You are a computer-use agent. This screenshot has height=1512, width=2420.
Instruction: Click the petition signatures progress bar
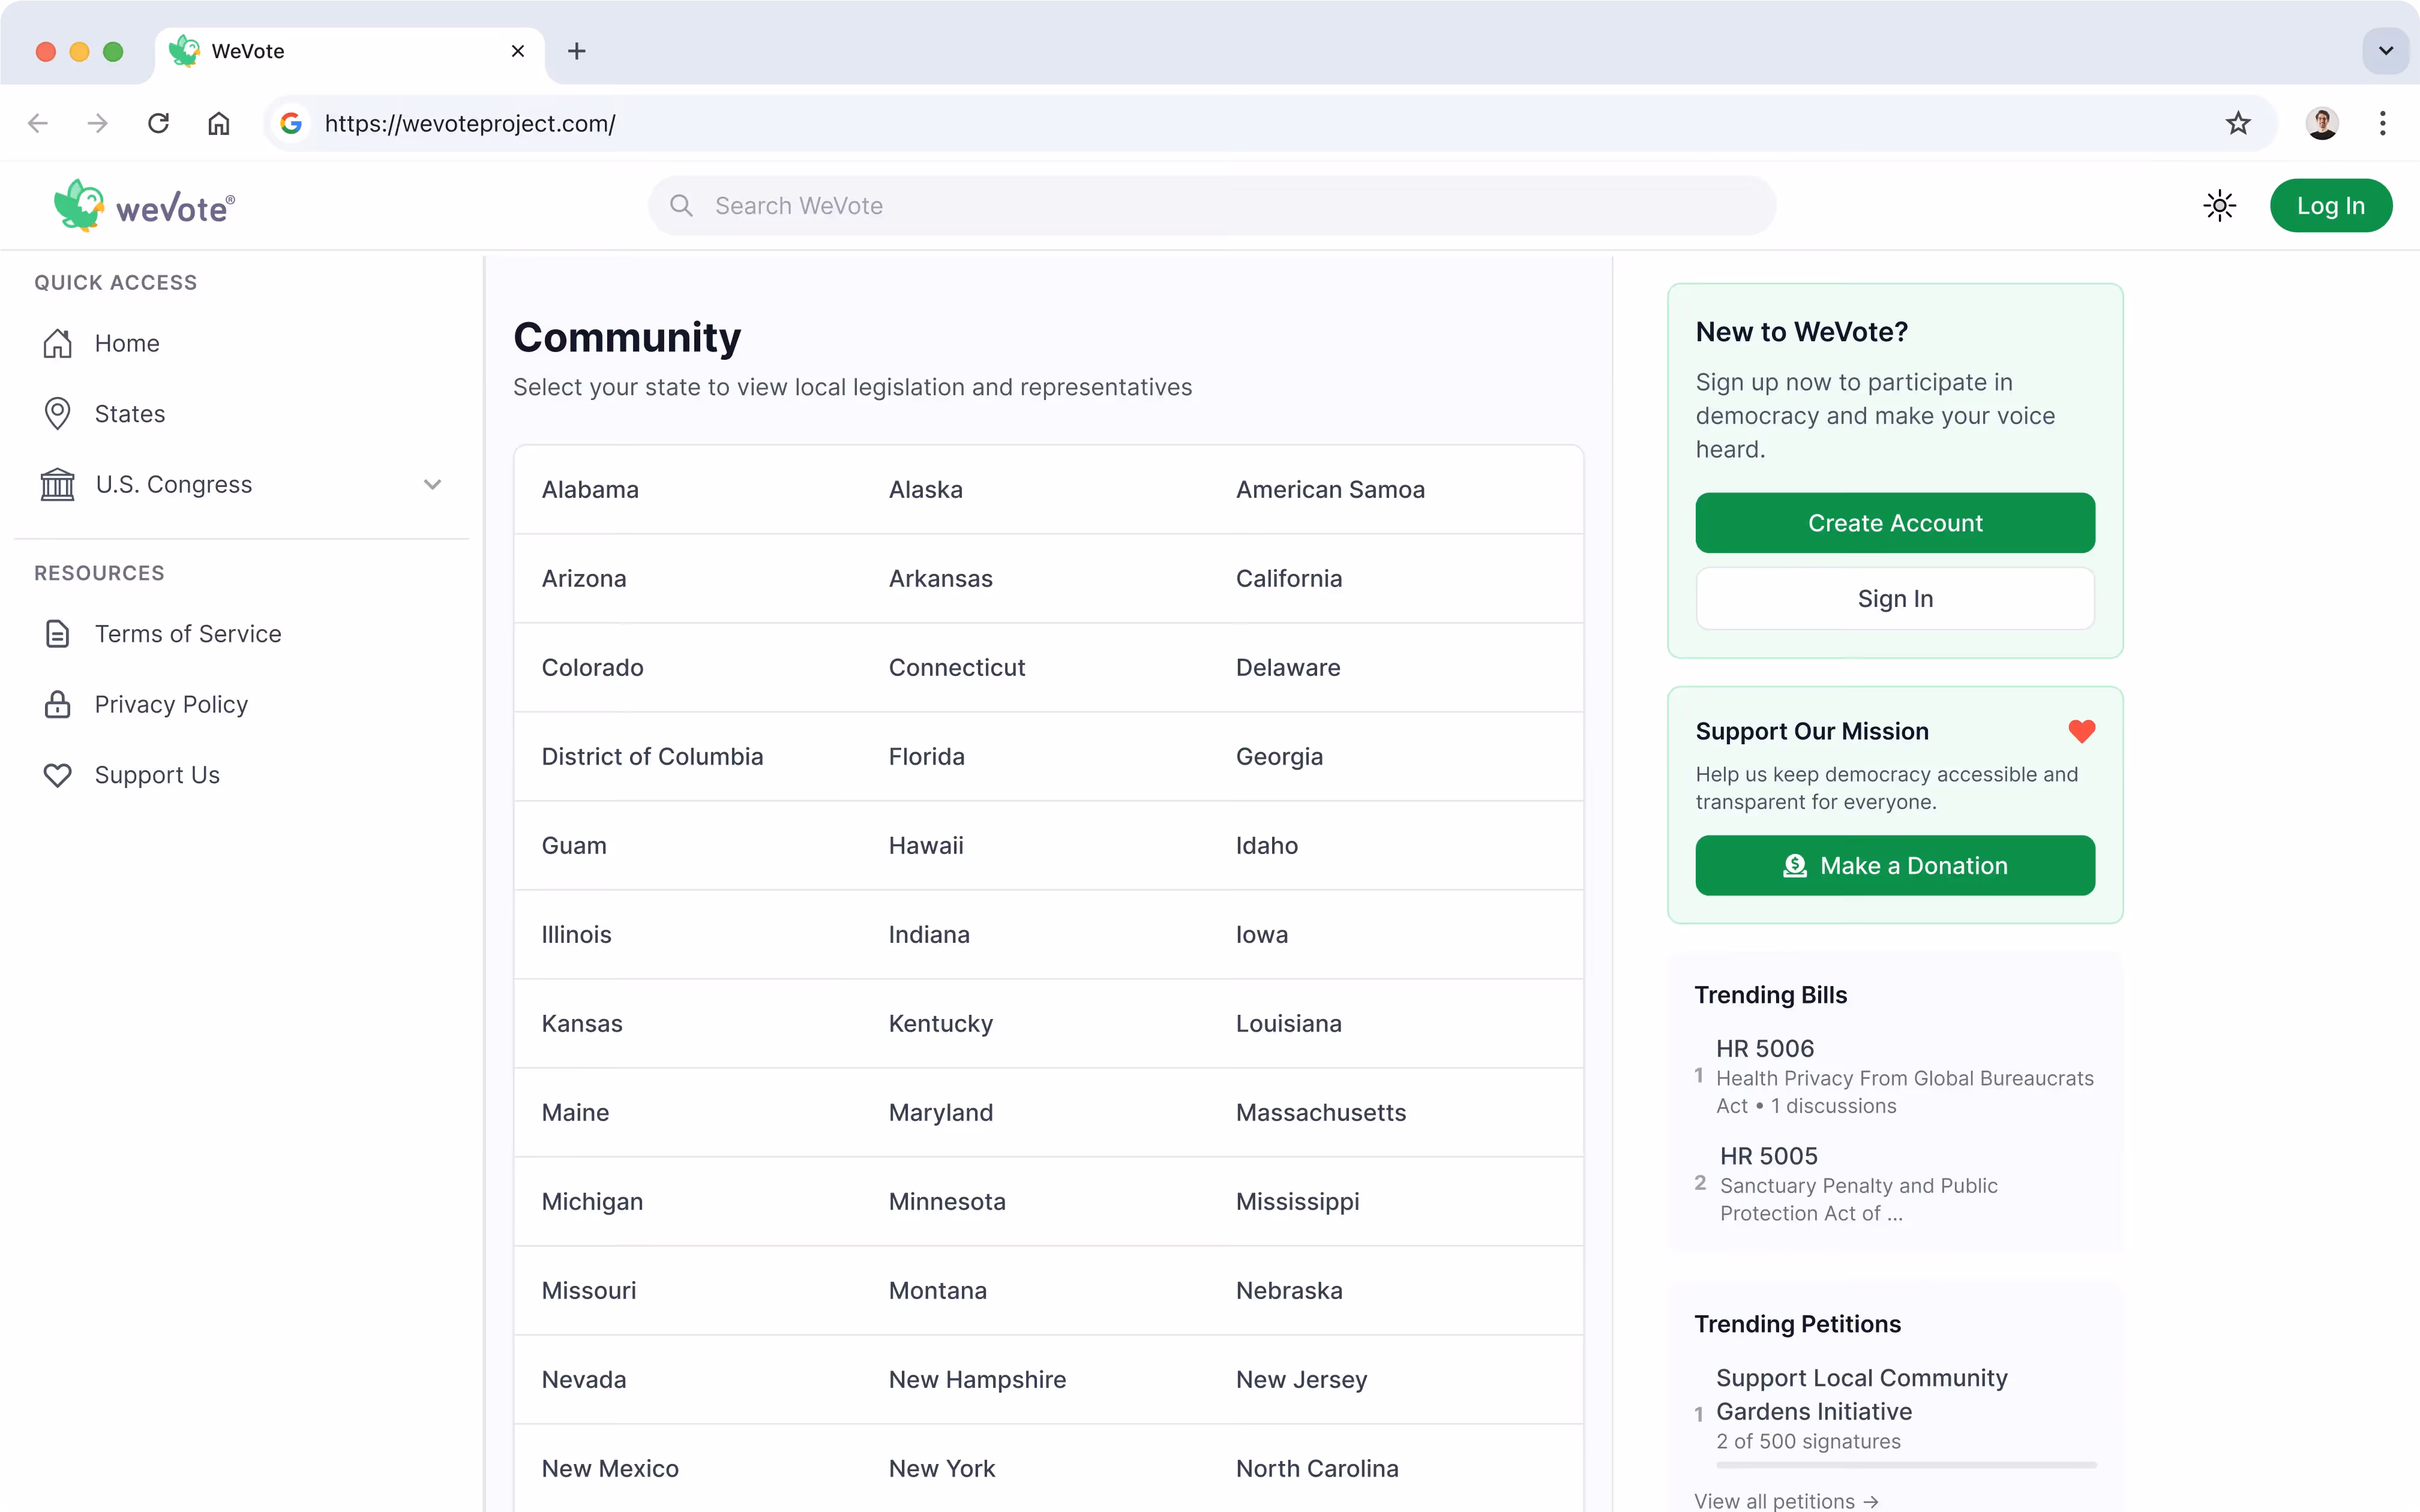pyautogui.click(x=1906, y=1465)
